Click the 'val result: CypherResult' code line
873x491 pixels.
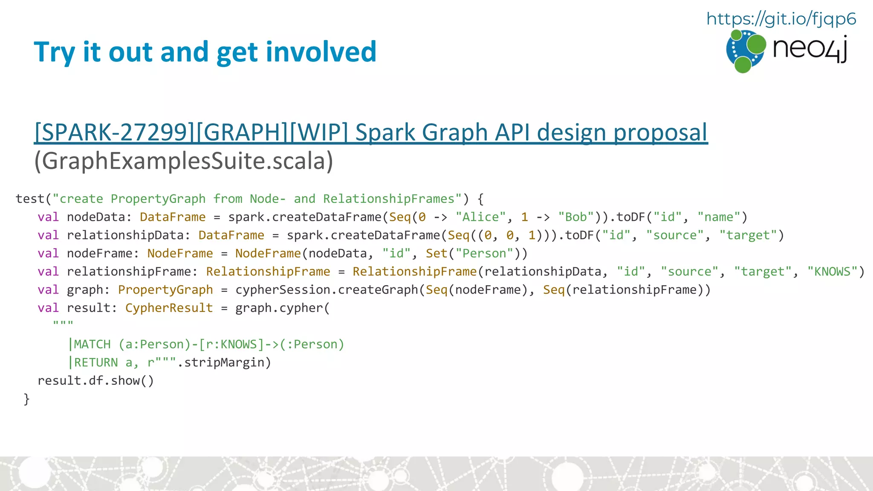coord(184,308)
